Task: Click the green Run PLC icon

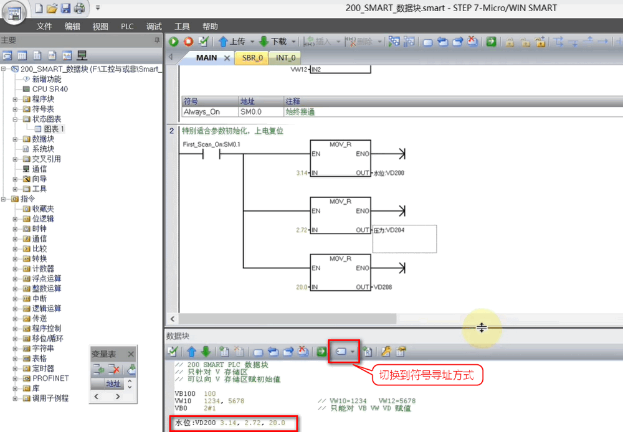Action: tap(174, 42)
